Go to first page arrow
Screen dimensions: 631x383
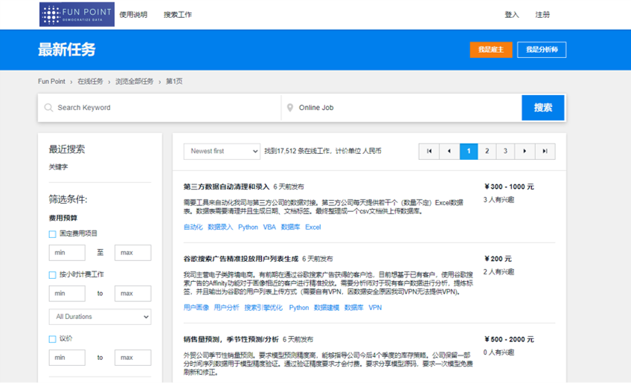click(x=429, y=151)
